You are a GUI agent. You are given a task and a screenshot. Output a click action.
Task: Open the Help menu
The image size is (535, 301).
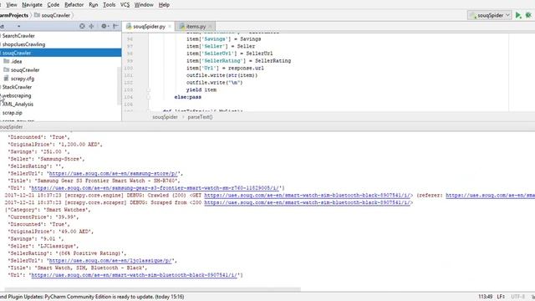[164, 5]
